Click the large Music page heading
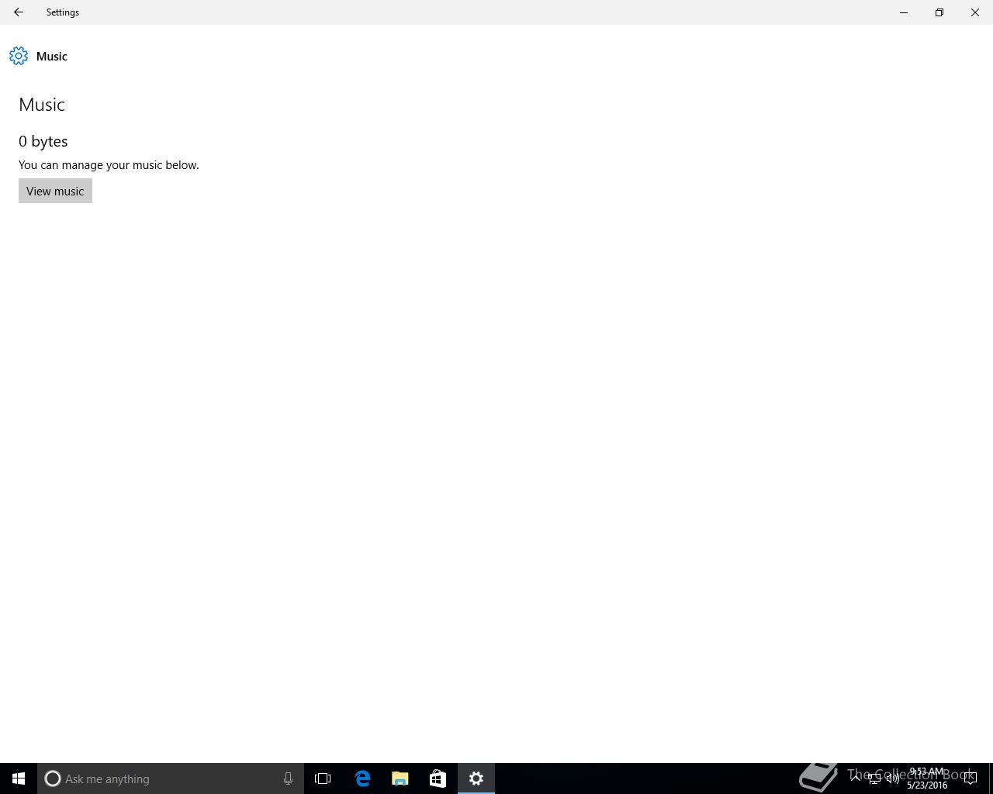The width and height of the screenshot is (993, 794). 42,104
